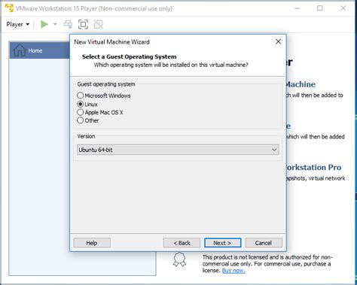Choose the Apple Mac OS X option

point(100,112)
